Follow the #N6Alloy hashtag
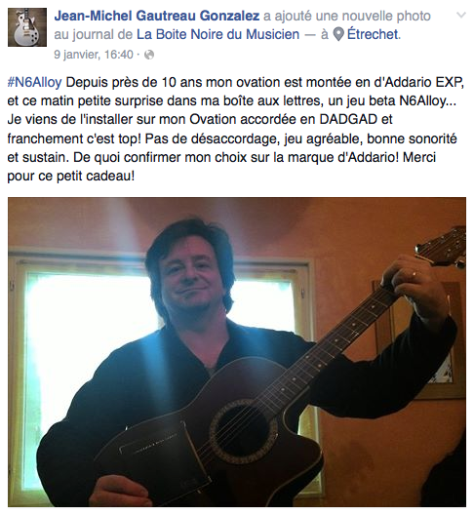Image resolution: width=474 pixels, height=515 pixels. click(x=34, y=83)
